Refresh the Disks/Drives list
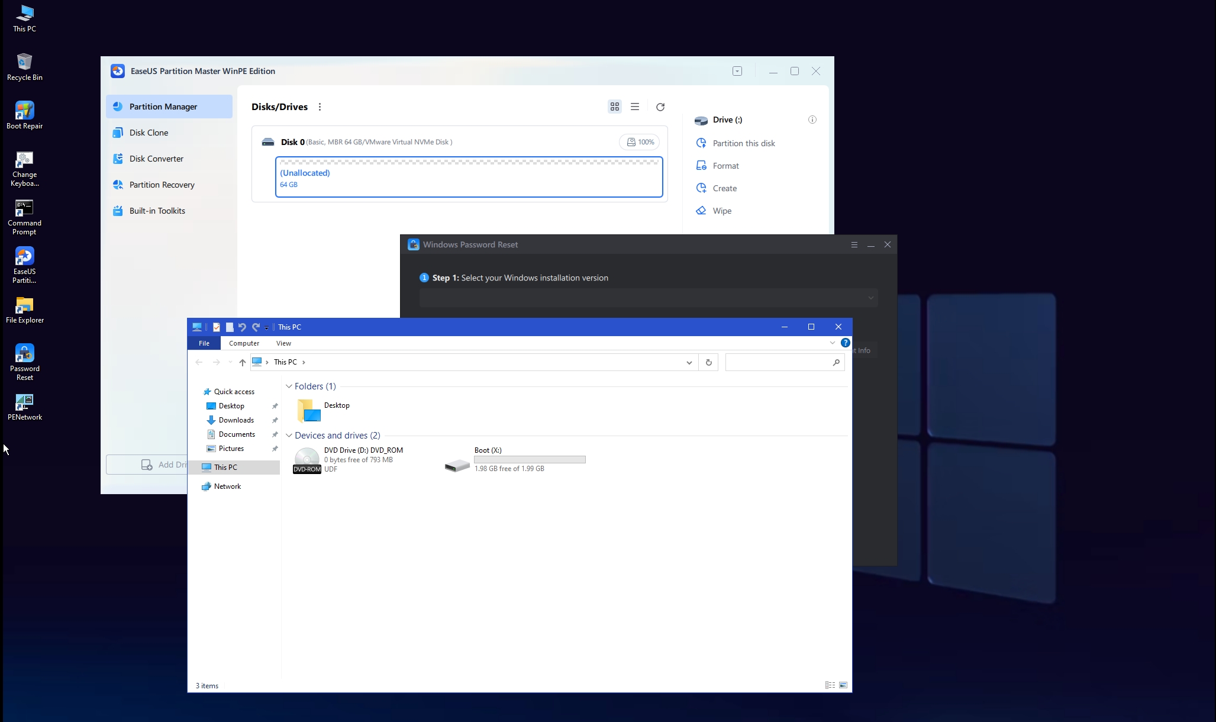1216x722 pixels. 660,107
